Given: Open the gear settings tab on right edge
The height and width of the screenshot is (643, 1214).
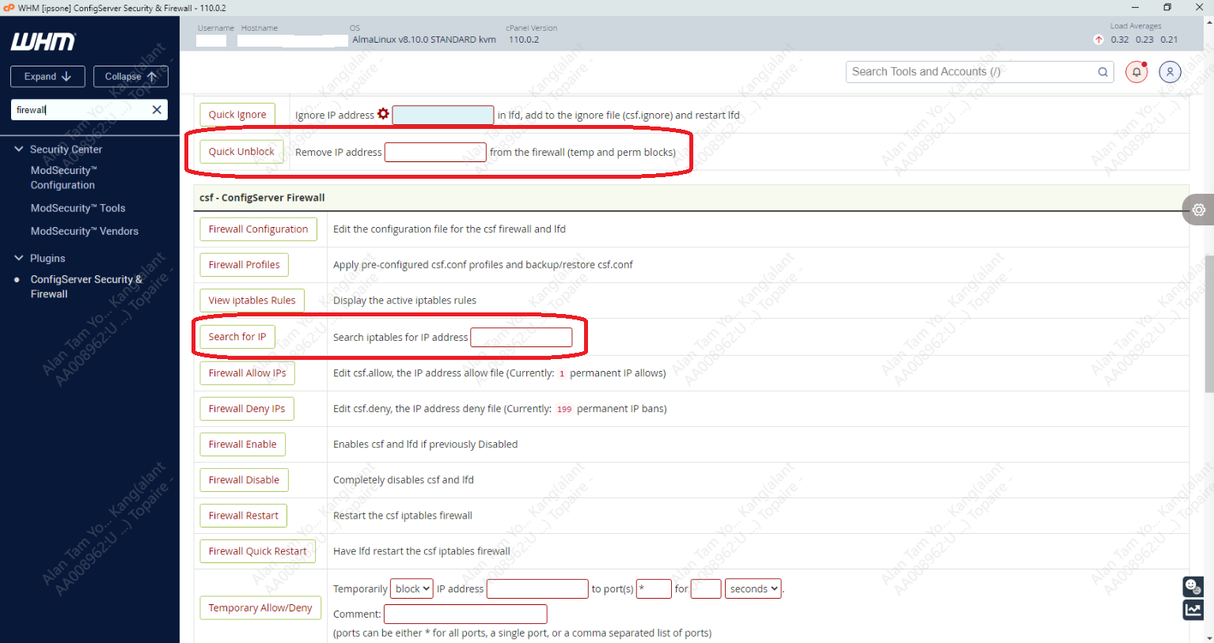Looking at the screenshot, I should pyautogui.click(x=1198, y=210).
